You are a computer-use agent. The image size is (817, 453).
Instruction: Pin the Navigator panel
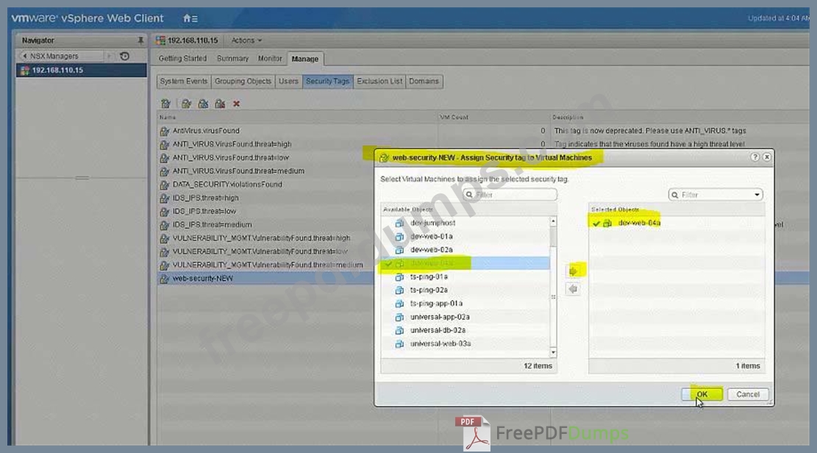(140, 40)
